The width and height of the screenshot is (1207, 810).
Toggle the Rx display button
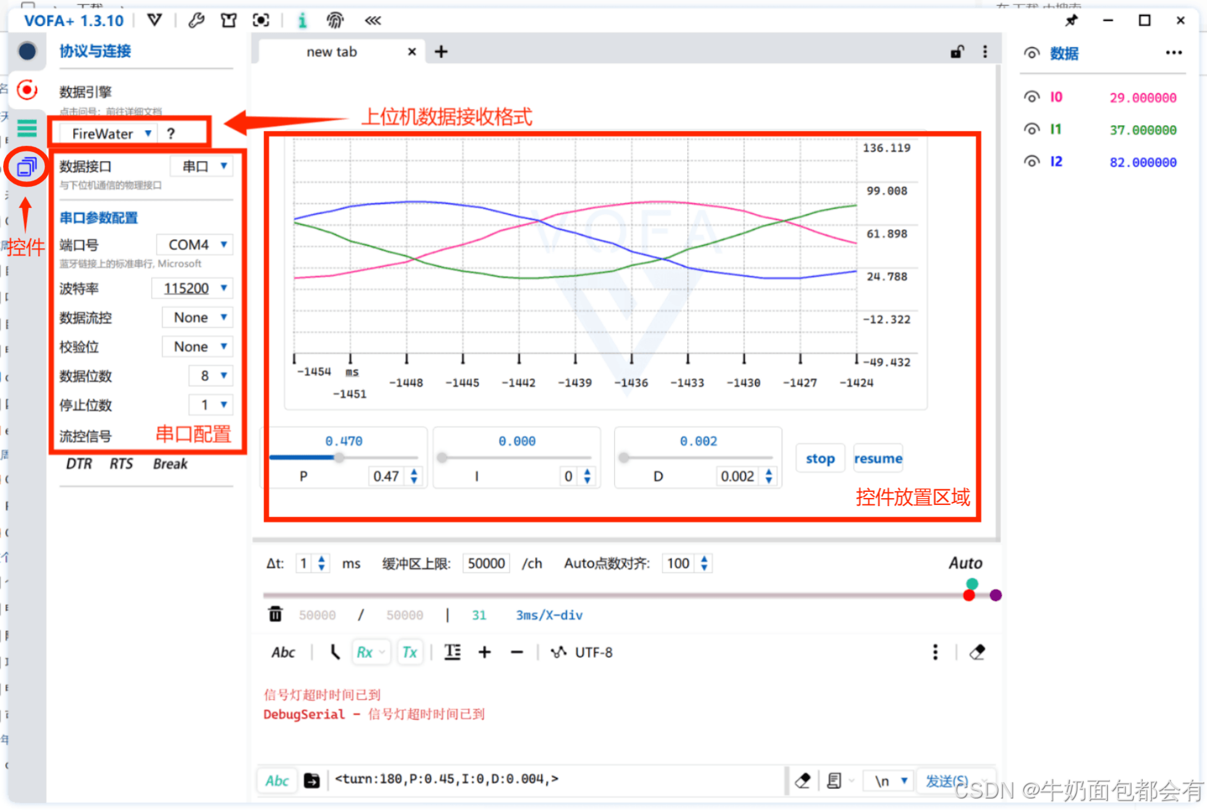point(365,652)
